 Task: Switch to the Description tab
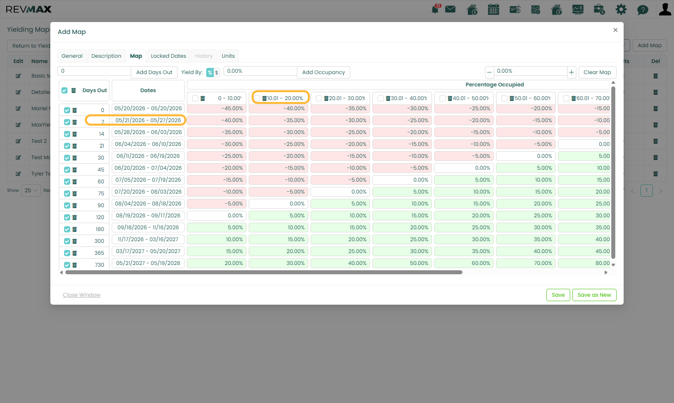(106, 56)
